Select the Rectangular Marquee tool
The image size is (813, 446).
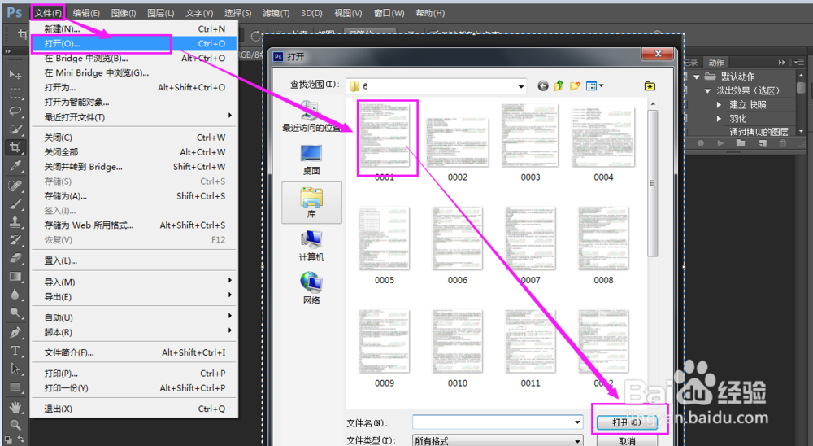click(15, 94)
